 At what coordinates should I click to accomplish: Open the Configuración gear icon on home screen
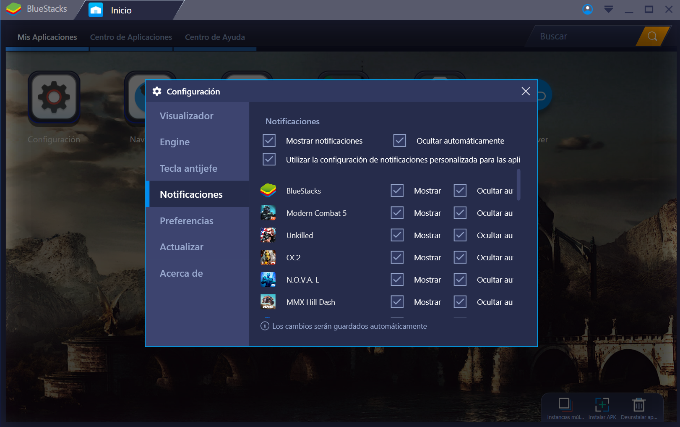(x=54, y=97)
